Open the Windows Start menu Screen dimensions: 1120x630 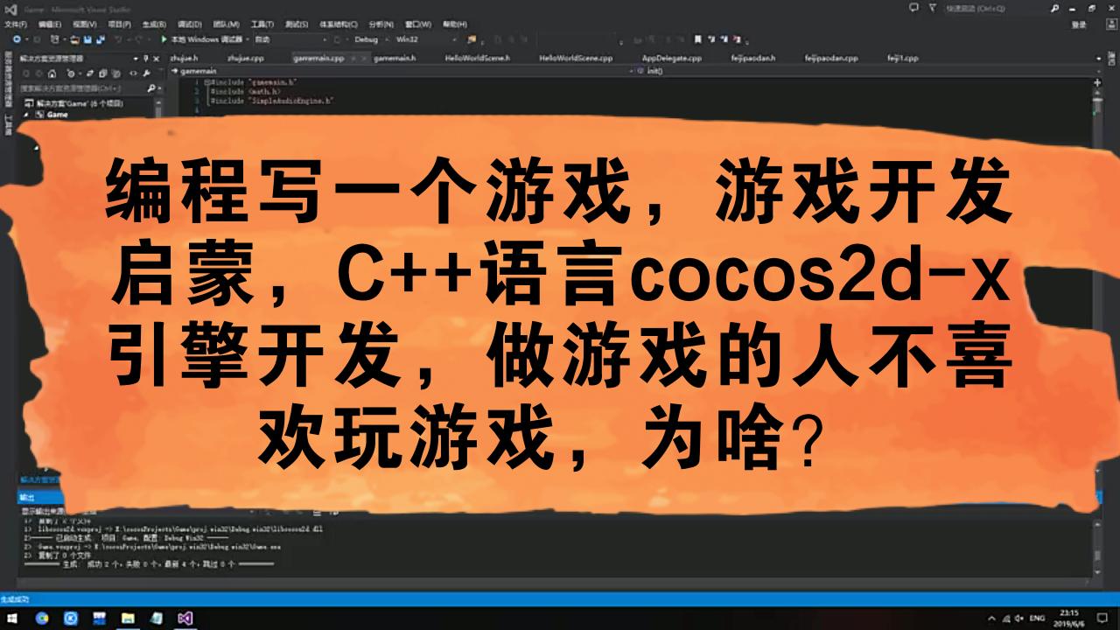point(12,618)
